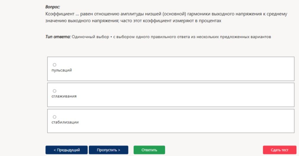The image size is (299, 156).
Task: Select the radio button for пульсаций
Action: coord(55,65)
